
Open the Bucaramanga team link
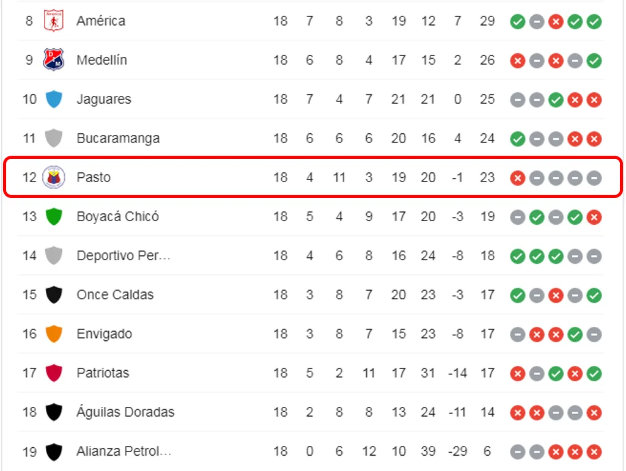pos(118,138)
